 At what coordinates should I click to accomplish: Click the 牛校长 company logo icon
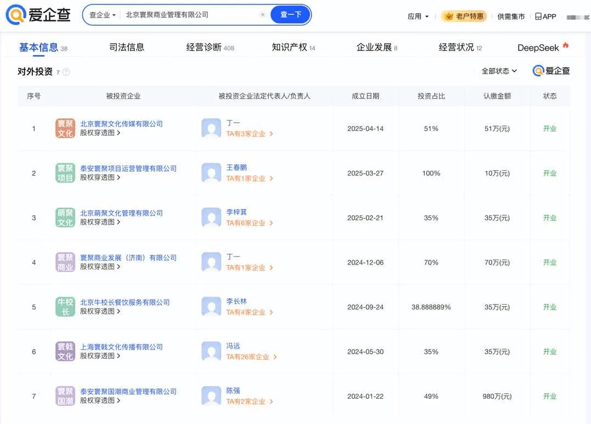[x=65, y=307]
